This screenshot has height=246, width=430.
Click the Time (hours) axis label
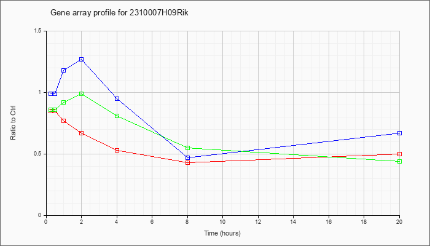click(222, 233)
